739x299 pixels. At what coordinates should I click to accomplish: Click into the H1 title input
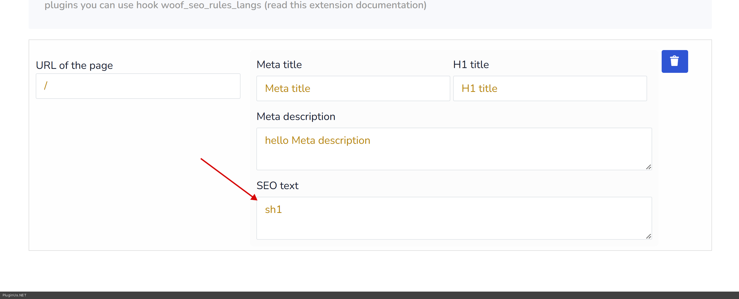[550, 88]
